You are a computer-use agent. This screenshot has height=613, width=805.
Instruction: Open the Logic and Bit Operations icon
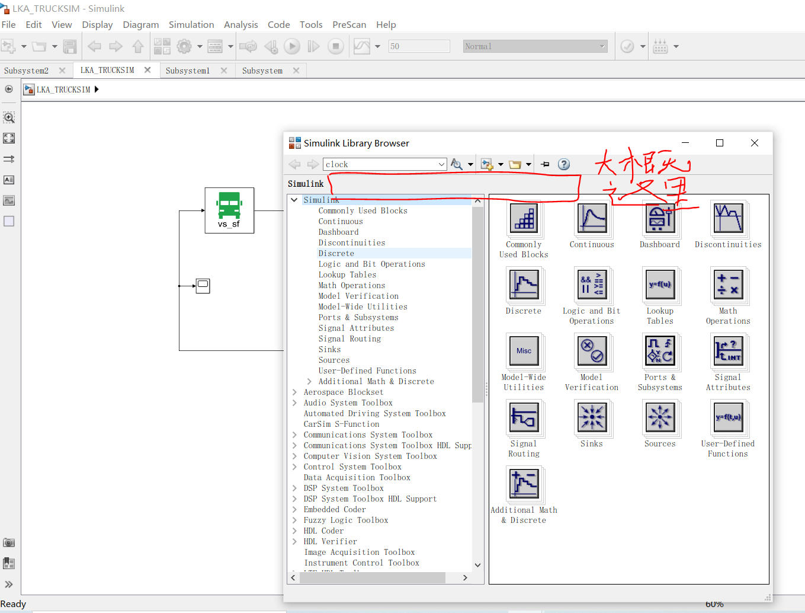pos(592,286)
